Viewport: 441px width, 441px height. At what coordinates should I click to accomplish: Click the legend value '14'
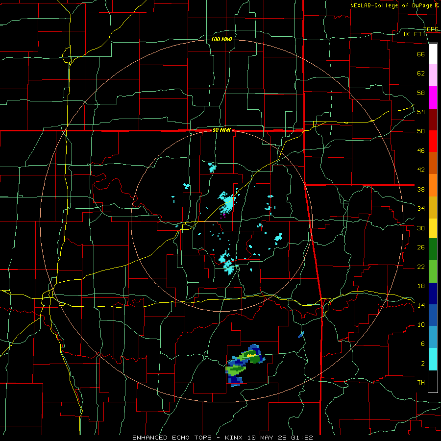[421, 305]
